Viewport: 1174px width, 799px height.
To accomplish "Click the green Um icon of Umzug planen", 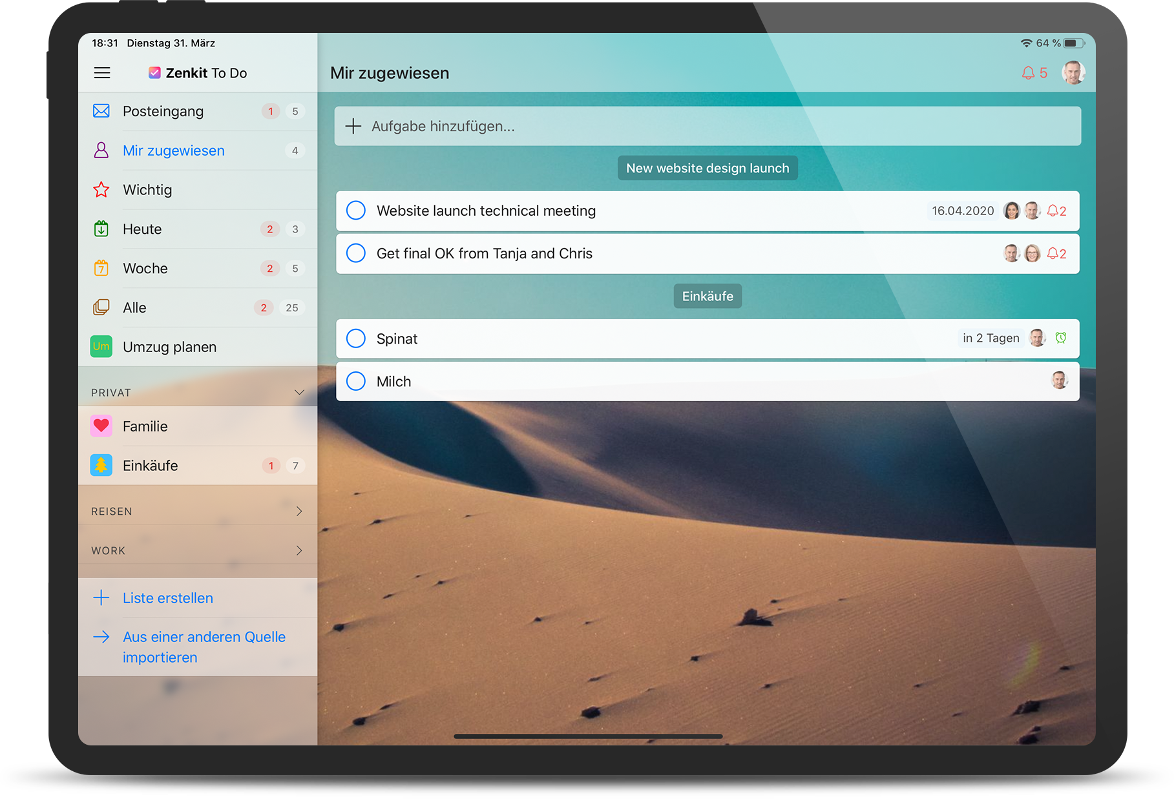I will pos(101,347).
